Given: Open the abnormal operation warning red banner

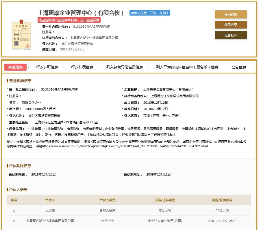Looking at the screenshot, I should pyautogui.click(x=69, y=20).
